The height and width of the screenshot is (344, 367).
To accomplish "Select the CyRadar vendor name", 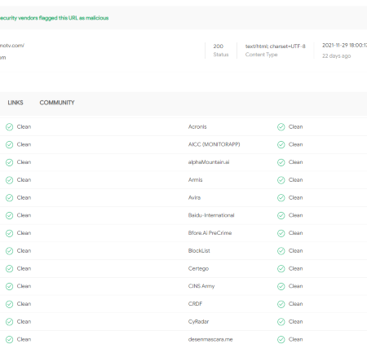I will pos(198,321).
